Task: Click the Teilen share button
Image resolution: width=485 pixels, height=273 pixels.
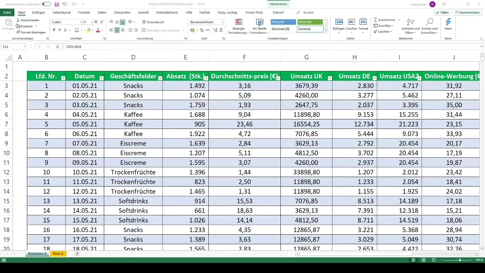Action: (442, 13)
